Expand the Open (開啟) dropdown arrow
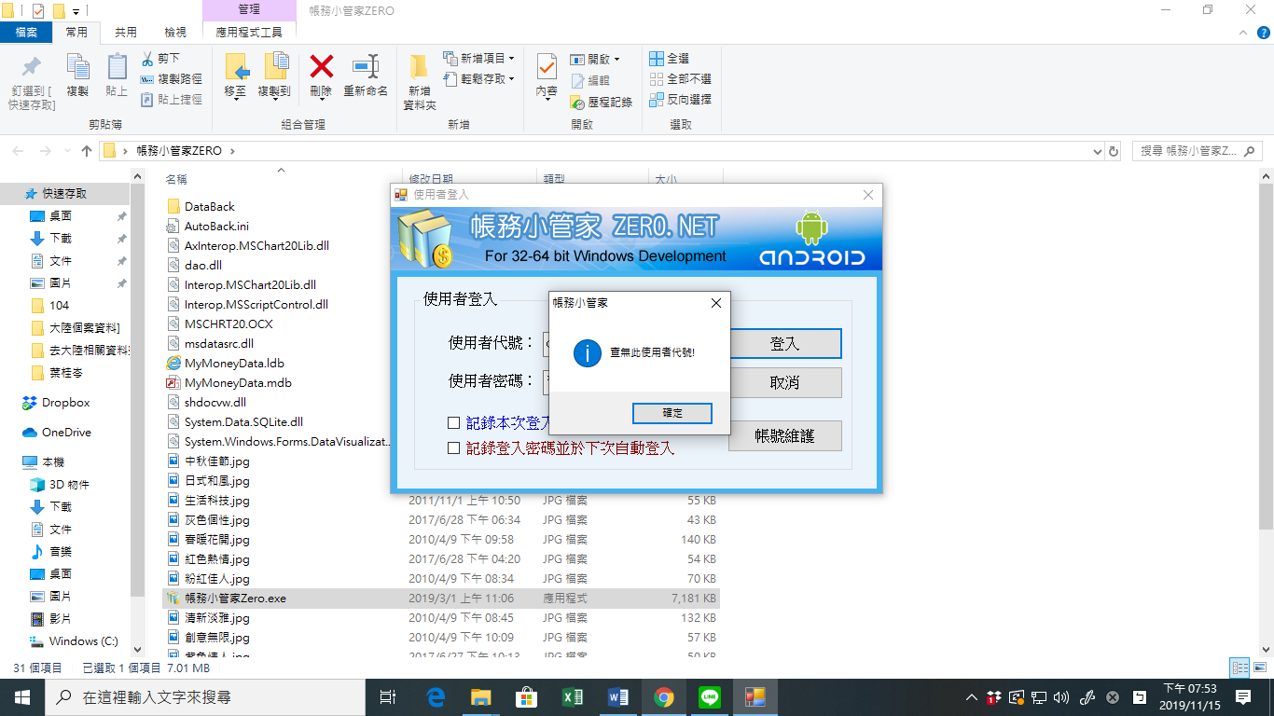The height and width of the screenshot is (716, 1274). (x=617, y=60)
